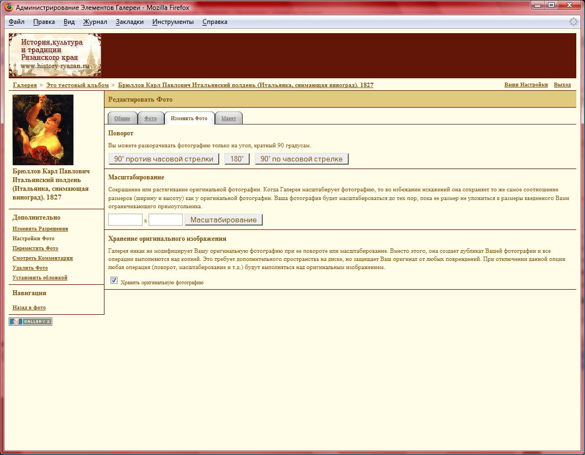Click the Изменить Разрешения link
Screen dimensions: 585x455
(x=40, y=228)
